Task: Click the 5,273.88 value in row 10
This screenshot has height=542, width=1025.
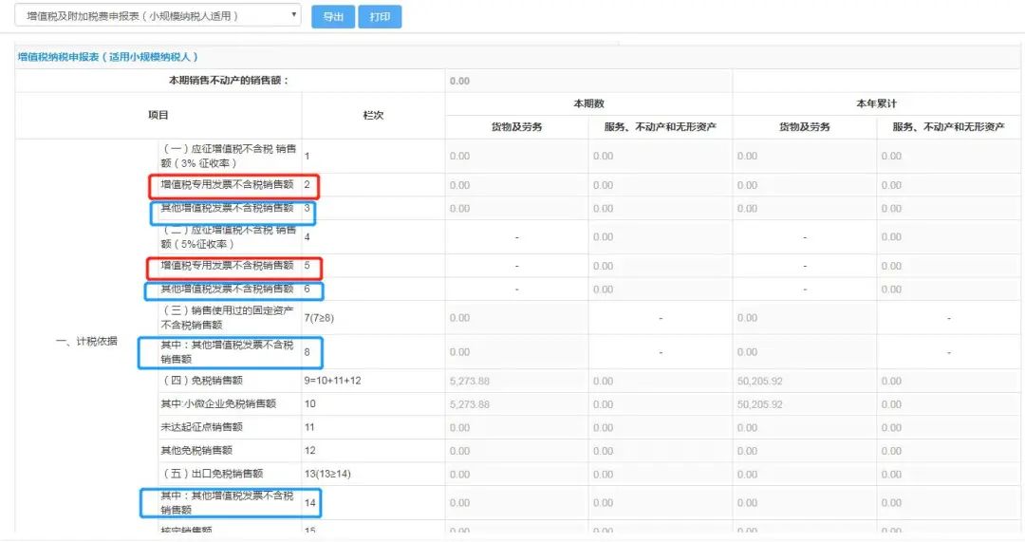Action: pyautogui.click(x=470, y=404)
